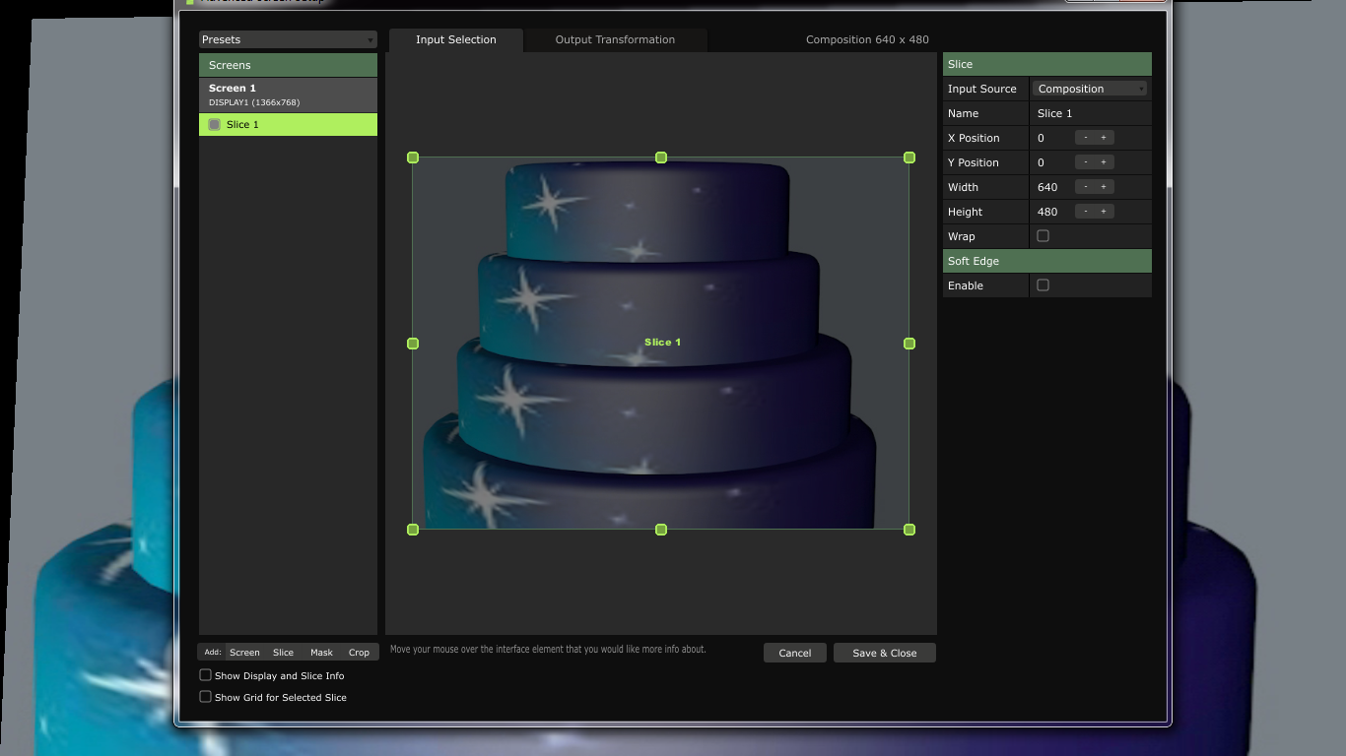
Task: Click the left-middle slice edge handle
Action: 413,344
